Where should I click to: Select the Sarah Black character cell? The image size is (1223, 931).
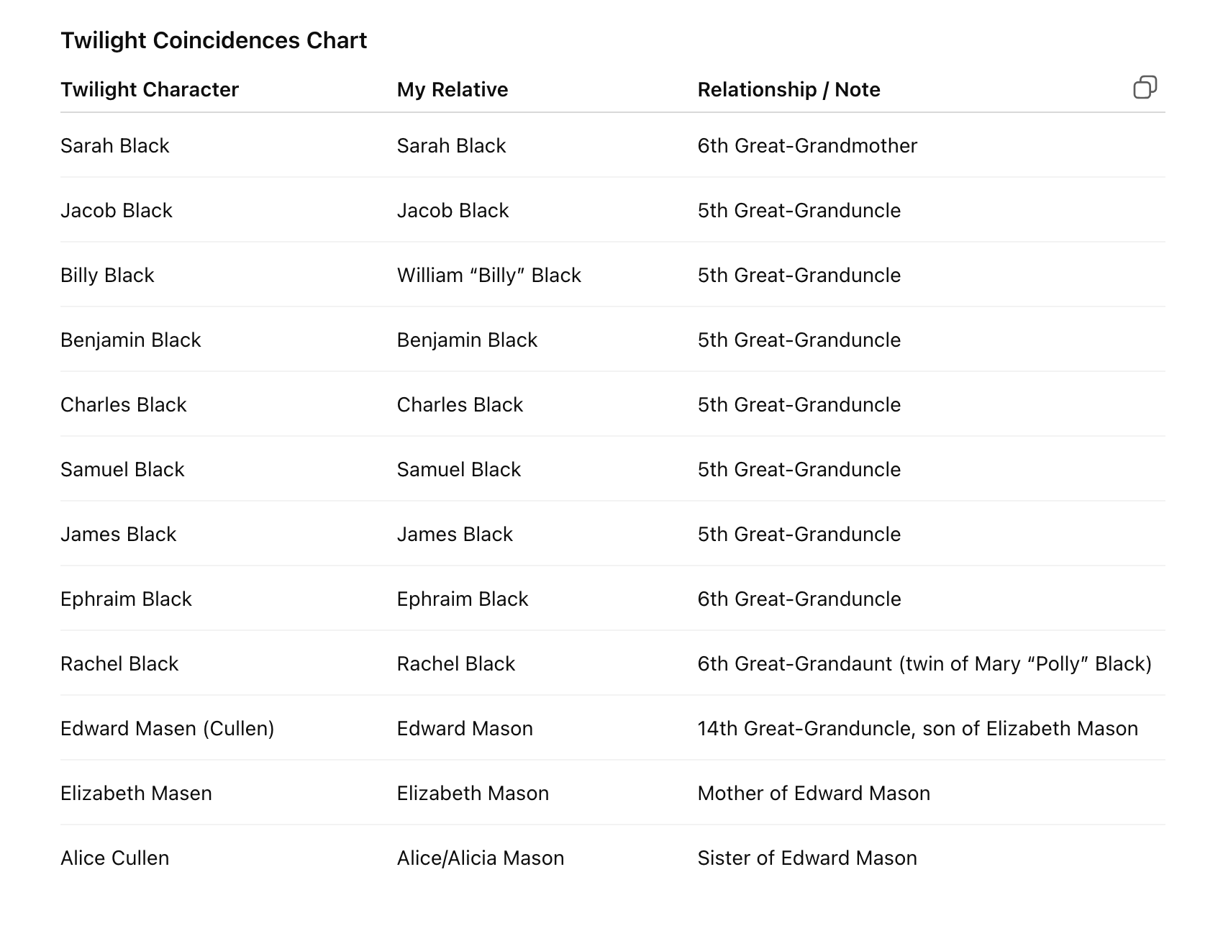coord(115,145)
